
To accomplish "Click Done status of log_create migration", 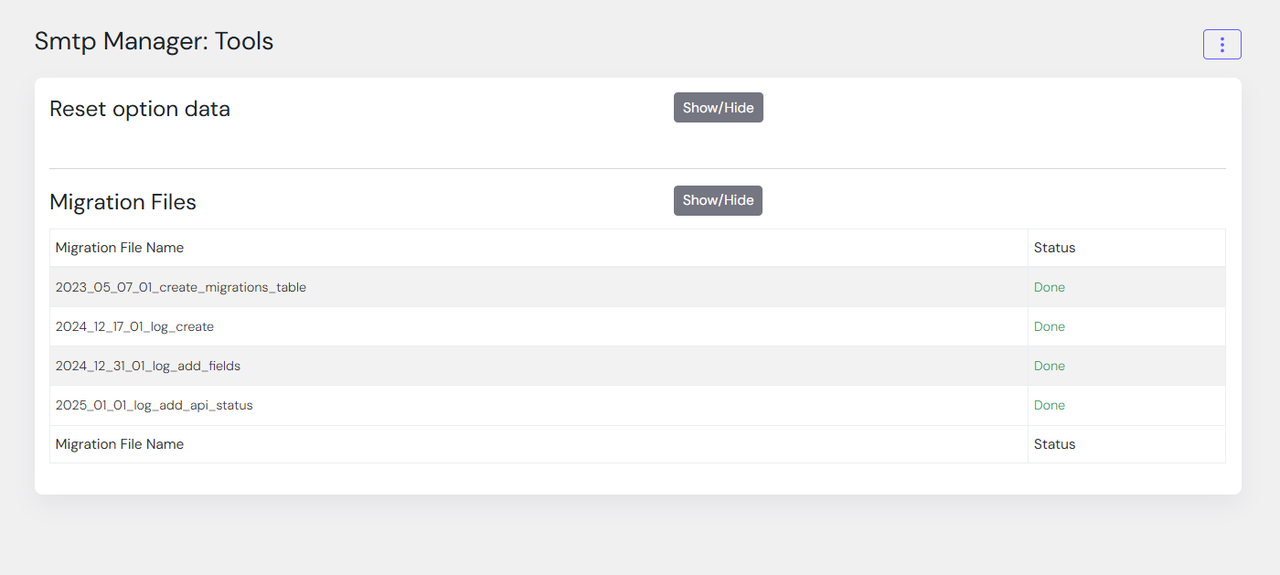I will [1049, 326].
